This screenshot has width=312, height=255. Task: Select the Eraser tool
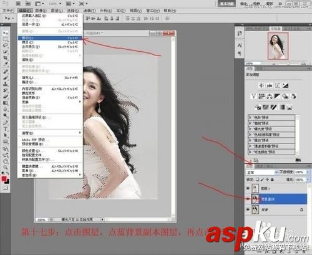5,97
